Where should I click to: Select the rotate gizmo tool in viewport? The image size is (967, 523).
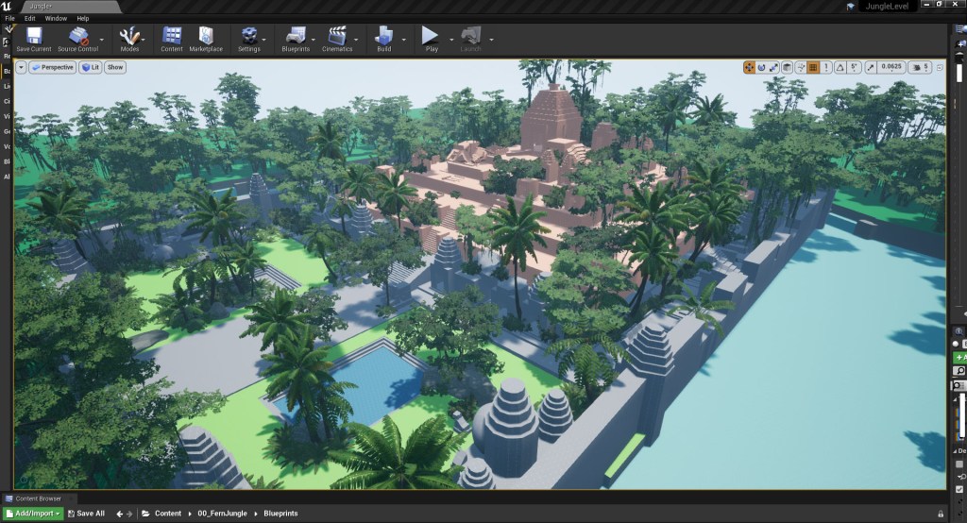click(762, 67)
